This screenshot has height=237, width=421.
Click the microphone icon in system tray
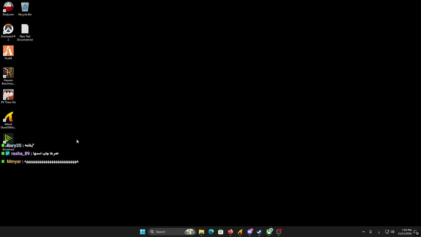coord(370,232)
